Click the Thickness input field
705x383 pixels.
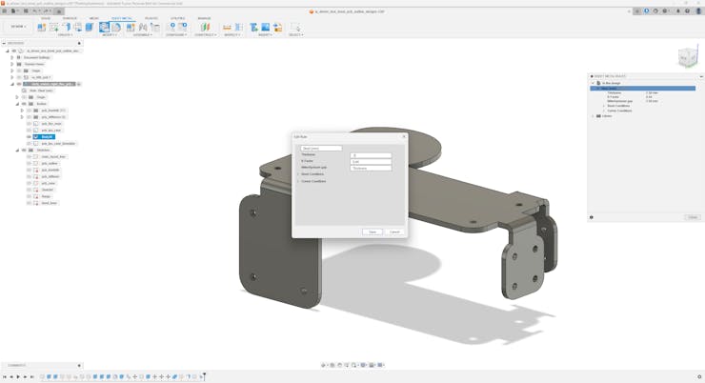371,155
